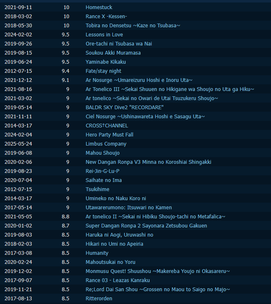Open Rance 03 - Leazas Kanraku

tap(118, 281)
